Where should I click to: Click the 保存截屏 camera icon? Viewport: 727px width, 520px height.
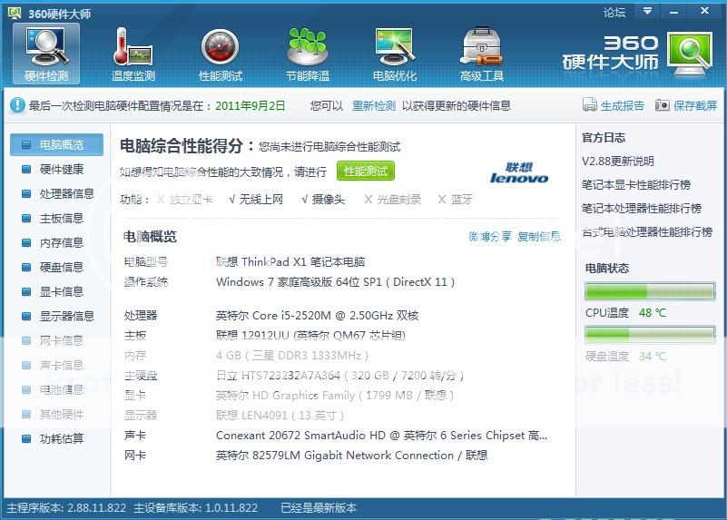click(x=662, y=105)
